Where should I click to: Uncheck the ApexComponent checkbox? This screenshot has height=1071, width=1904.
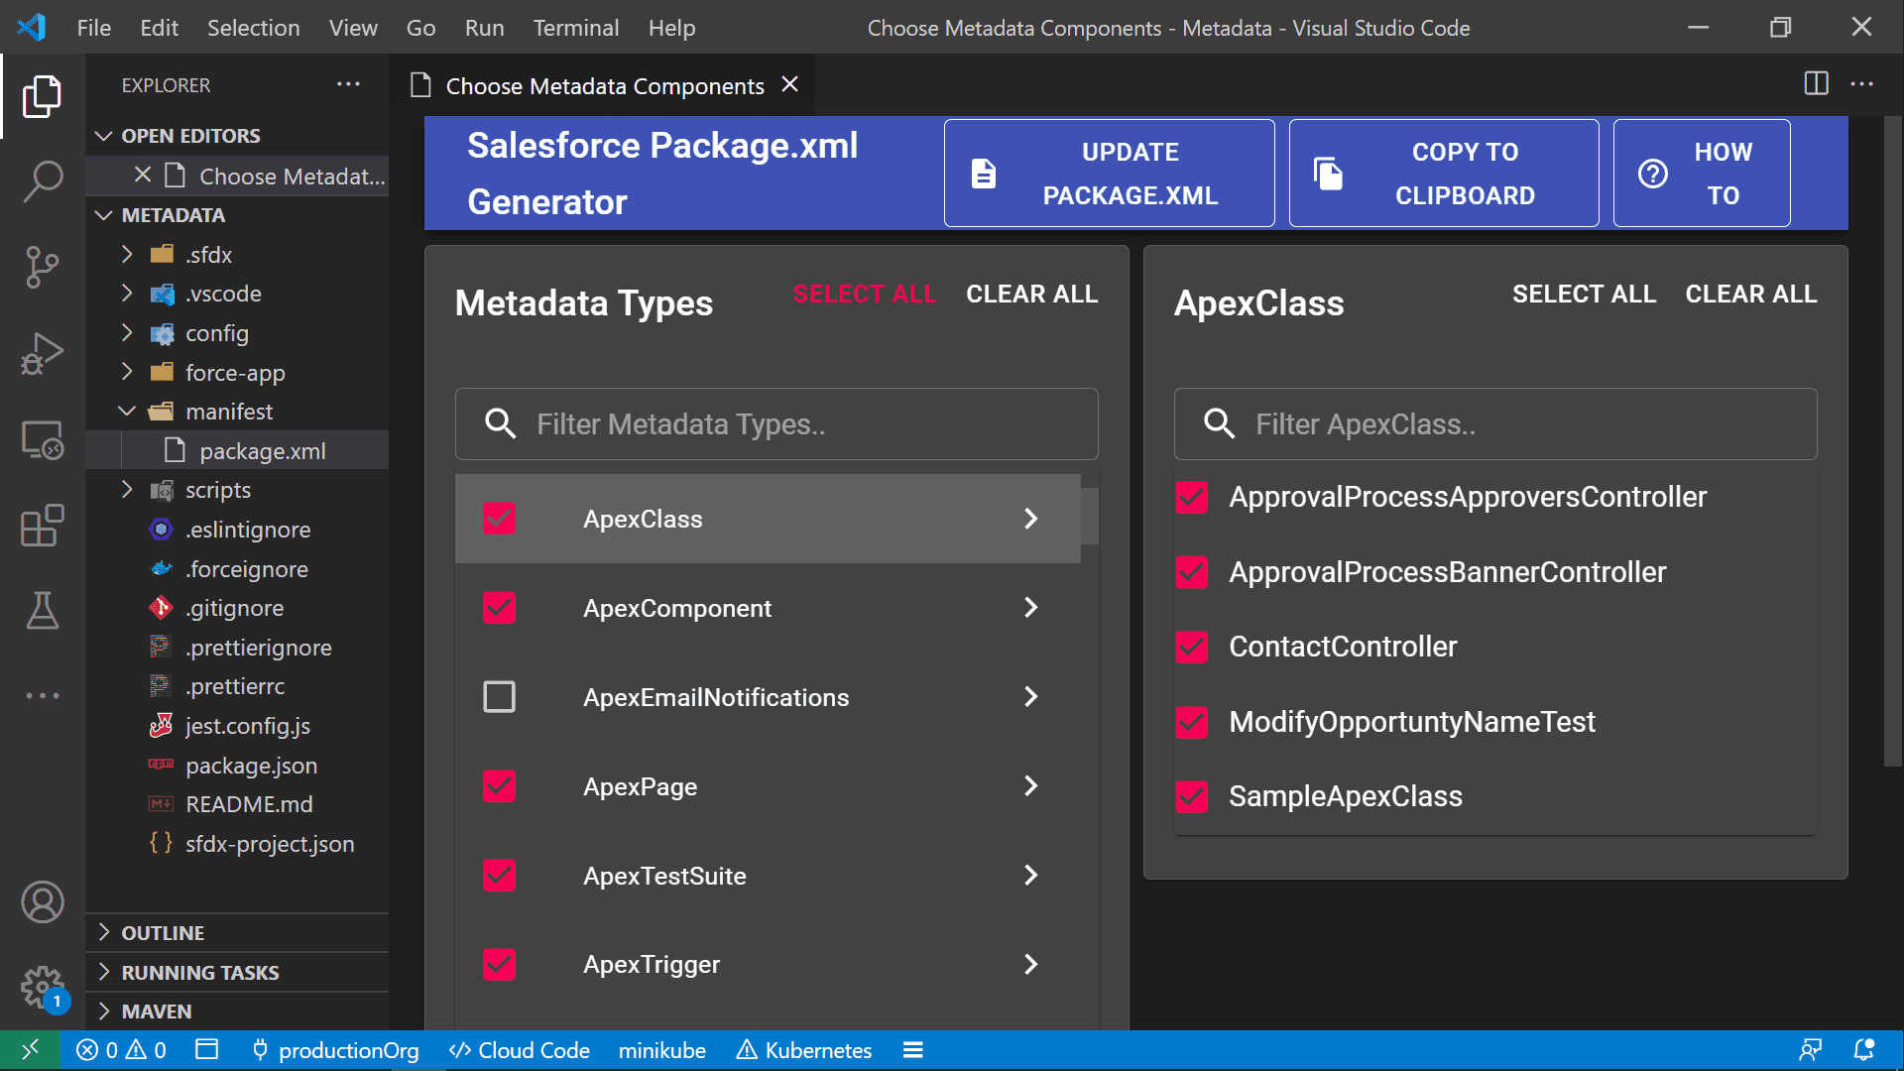tap(500, 607)
